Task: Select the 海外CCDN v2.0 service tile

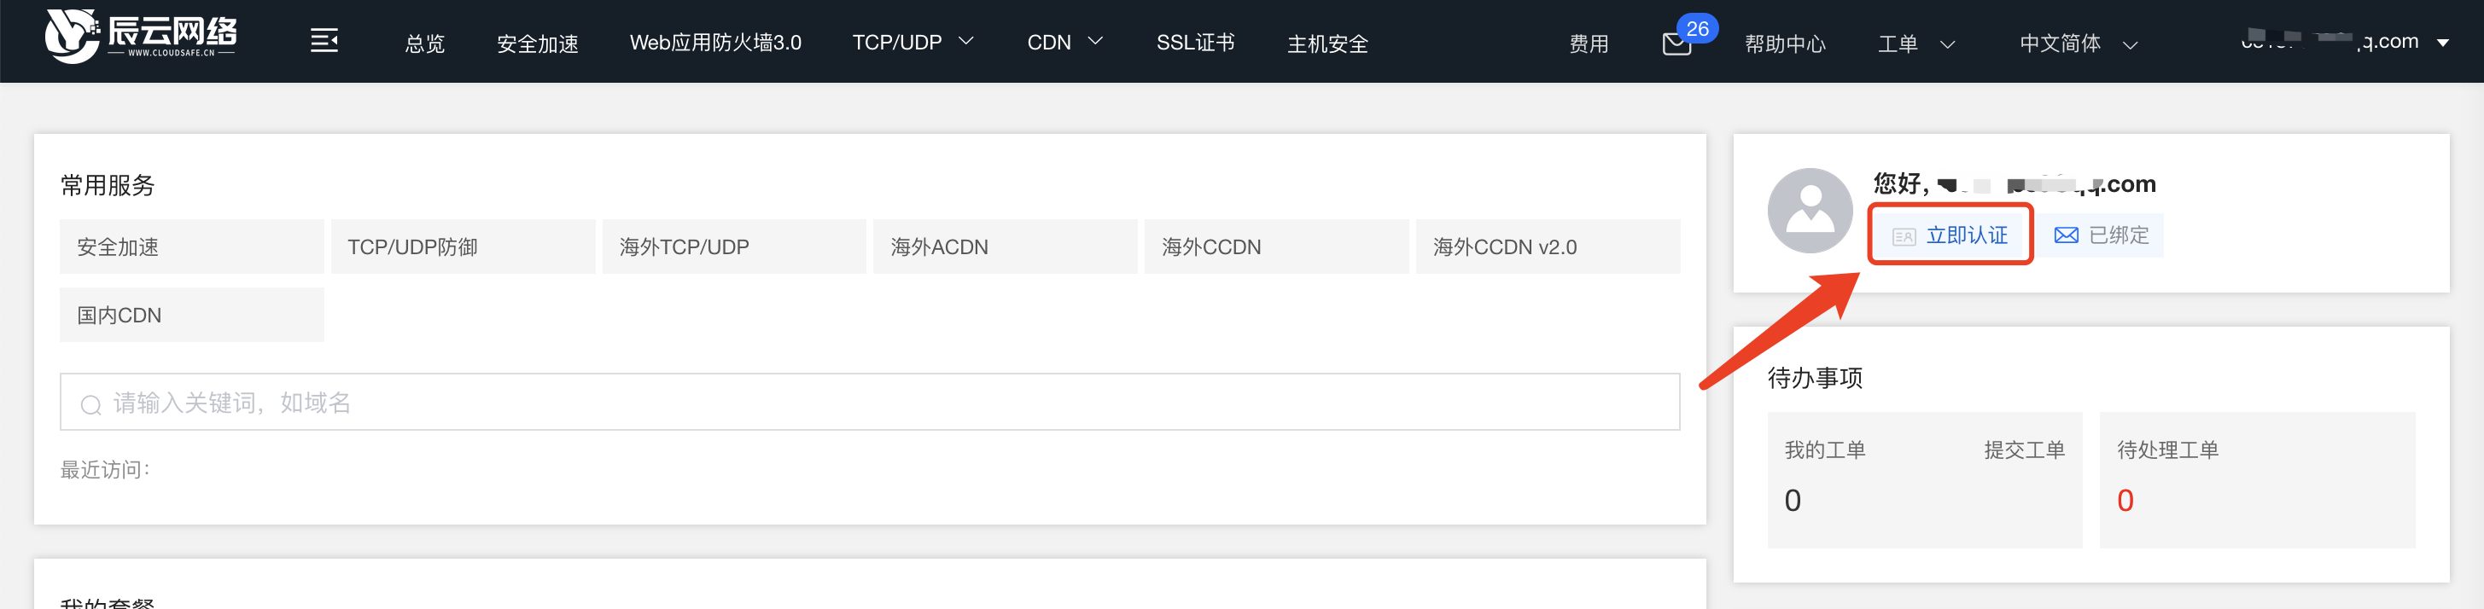Action: pos(1548,246)
